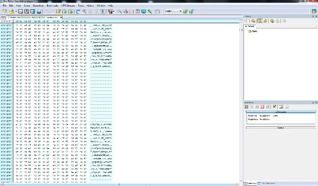Click the Save As disk icon
The height and width of the screenshot is (186, 318).
click(x=27, y=11)
